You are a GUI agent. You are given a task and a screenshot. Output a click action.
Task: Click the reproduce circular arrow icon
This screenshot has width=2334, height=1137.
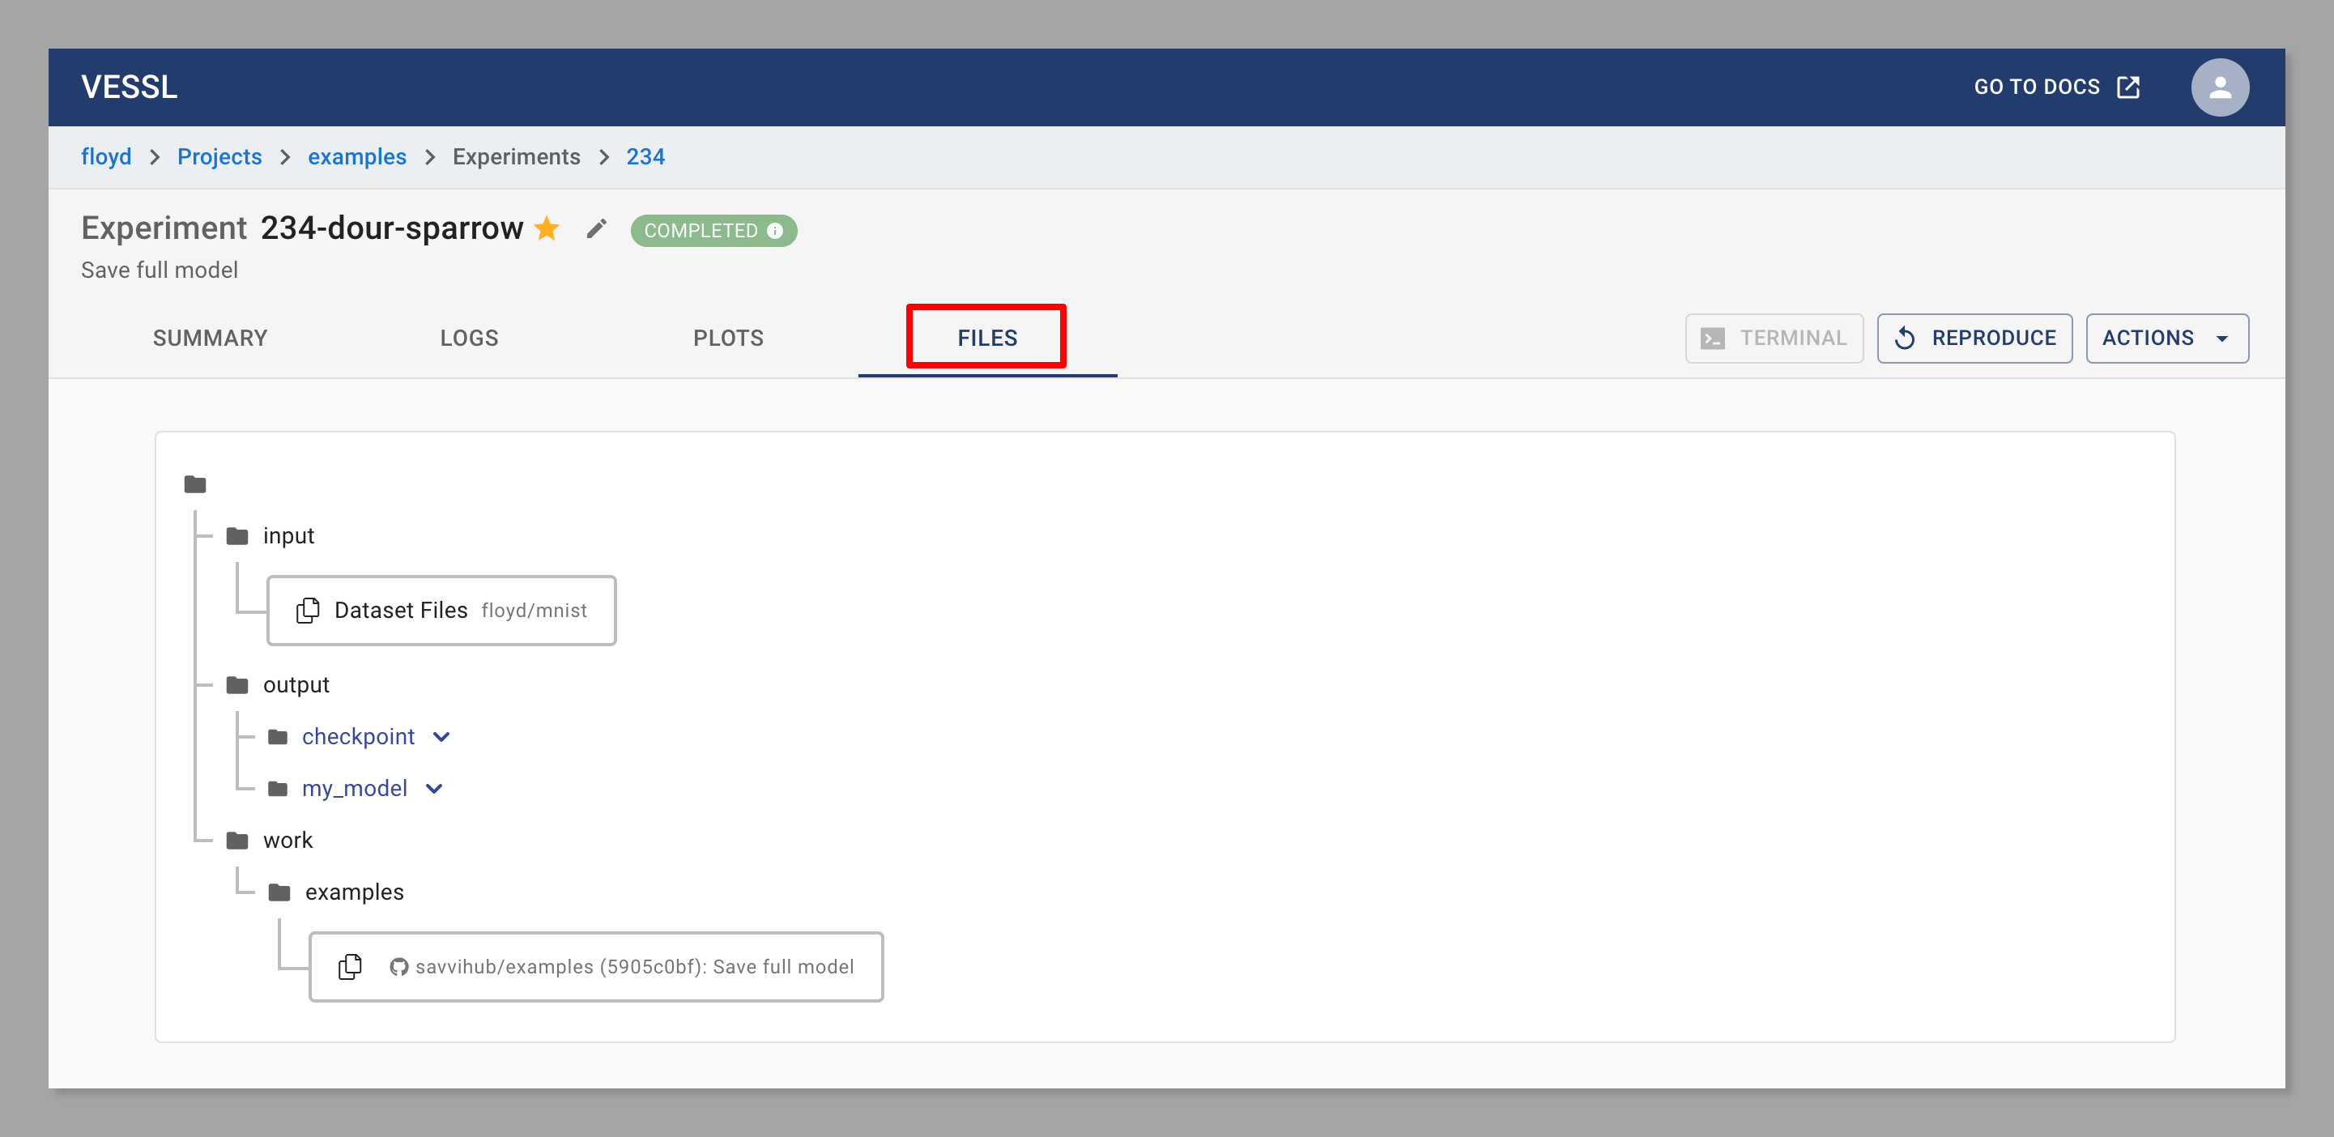click(x=1905, y=338)
